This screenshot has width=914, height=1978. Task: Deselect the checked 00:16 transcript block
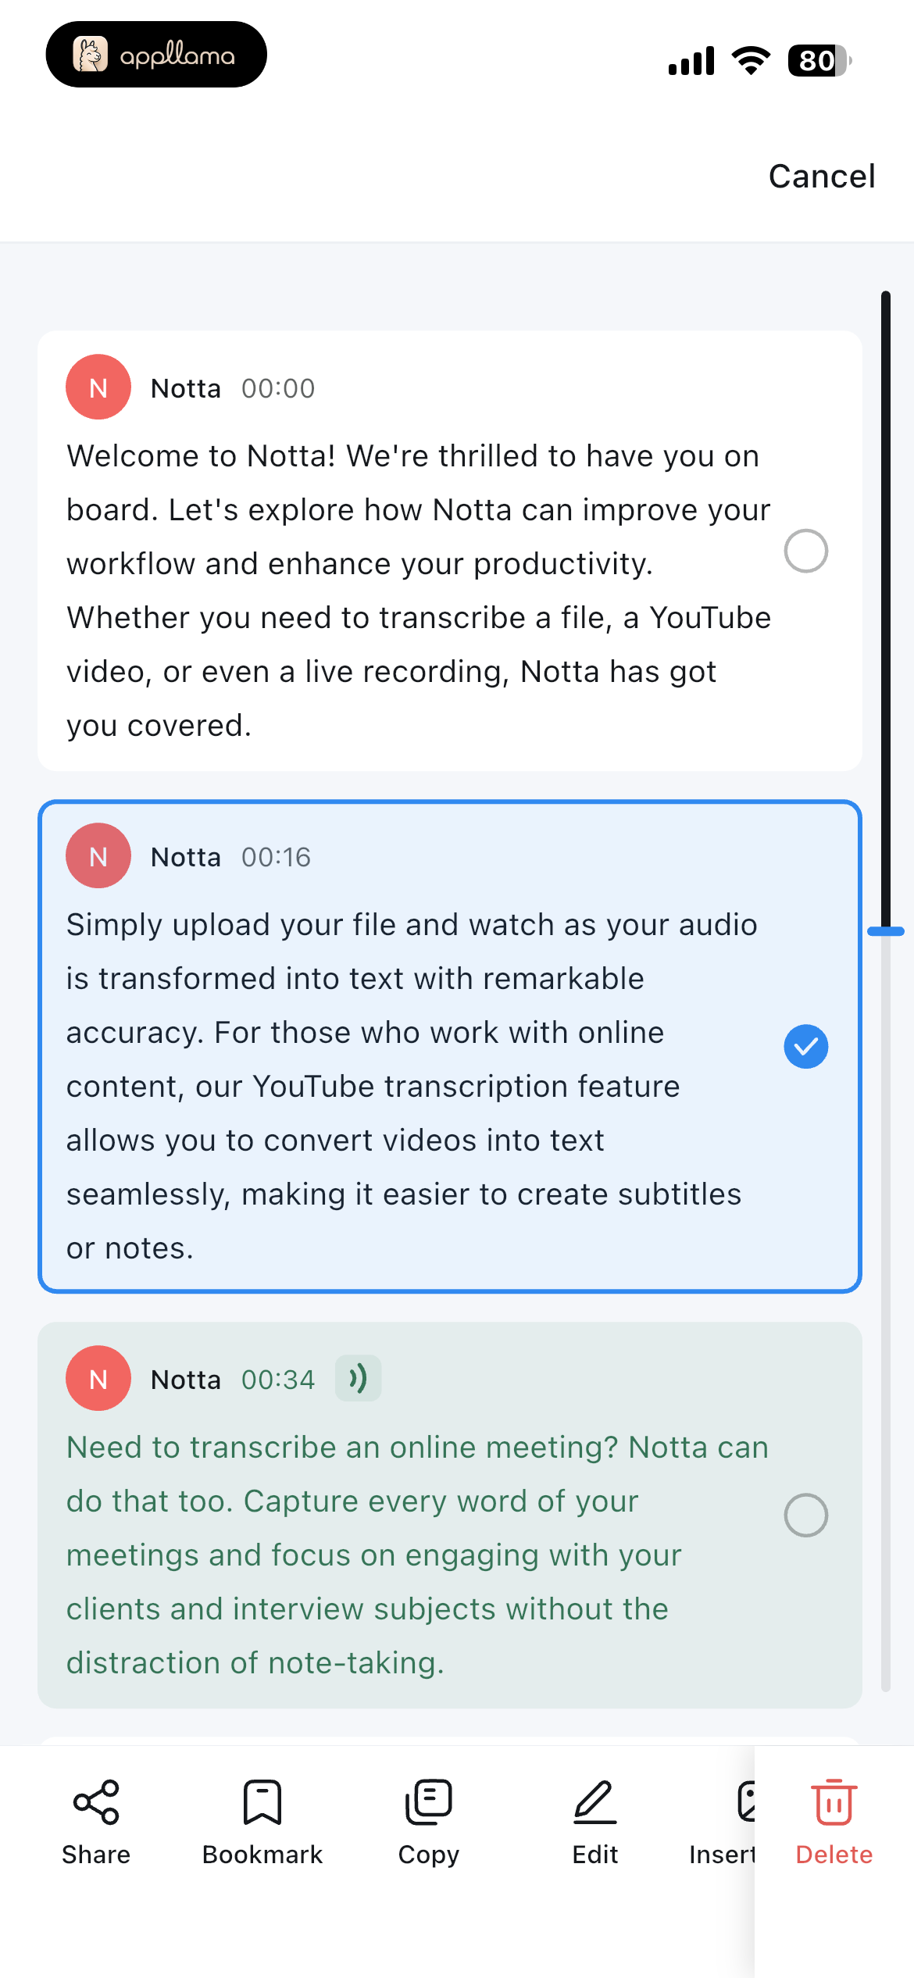pos(806,1047)
